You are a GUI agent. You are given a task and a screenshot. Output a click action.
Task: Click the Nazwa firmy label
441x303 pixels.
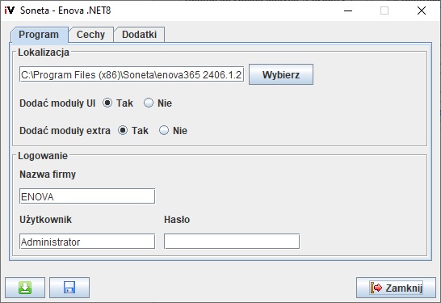pyautogui.click(x=48, y=175)
